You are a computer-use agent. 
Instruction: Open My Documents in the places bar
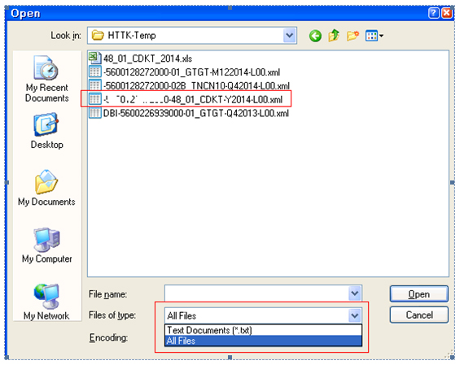[46, 189]
